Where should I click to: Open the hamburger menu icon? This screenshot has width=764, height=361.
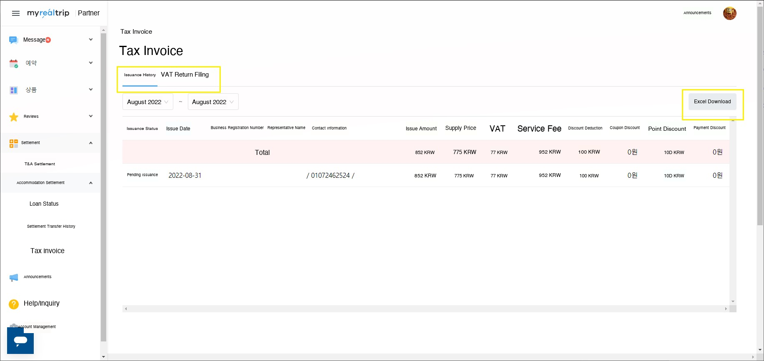16,13
